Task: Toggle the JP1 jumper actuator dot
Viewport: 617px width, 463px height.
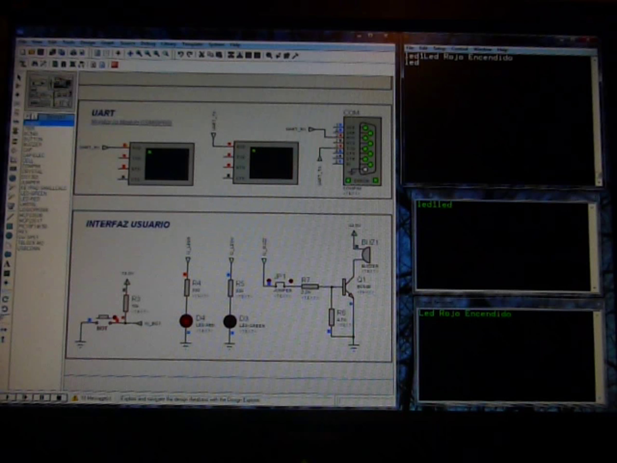Action: pos(291,281)
